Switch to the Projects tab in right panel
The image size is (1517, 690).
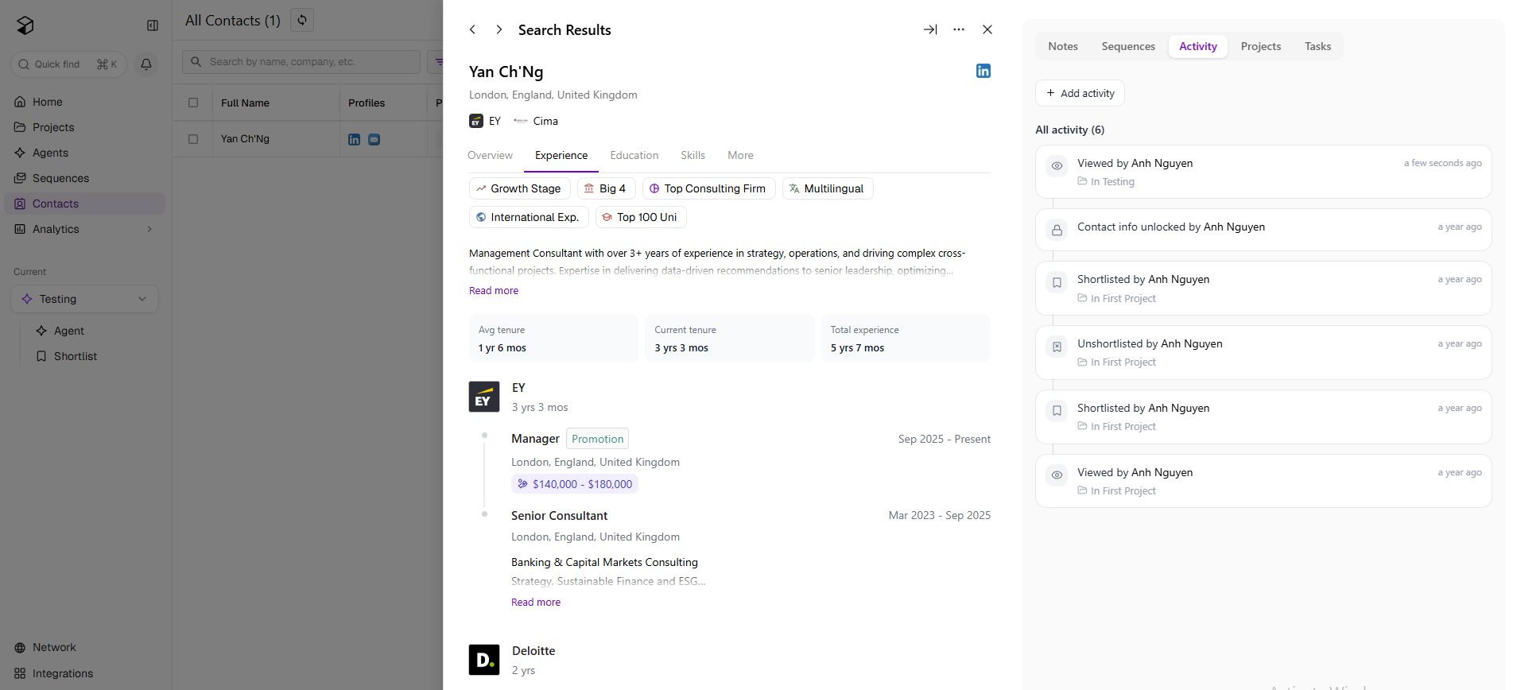[1261, 46]
